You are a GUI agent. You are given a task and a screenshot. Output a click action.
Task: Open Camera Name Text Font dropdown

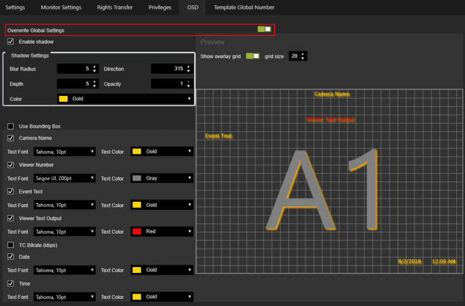click(x=64, y=151)
